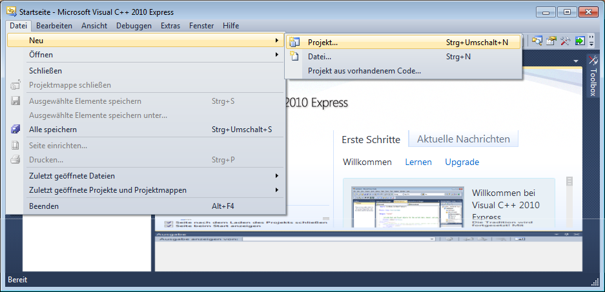
Task: Click the crossed hammer-and-wrench toolbar icon
Action: [x=565, y=41]
